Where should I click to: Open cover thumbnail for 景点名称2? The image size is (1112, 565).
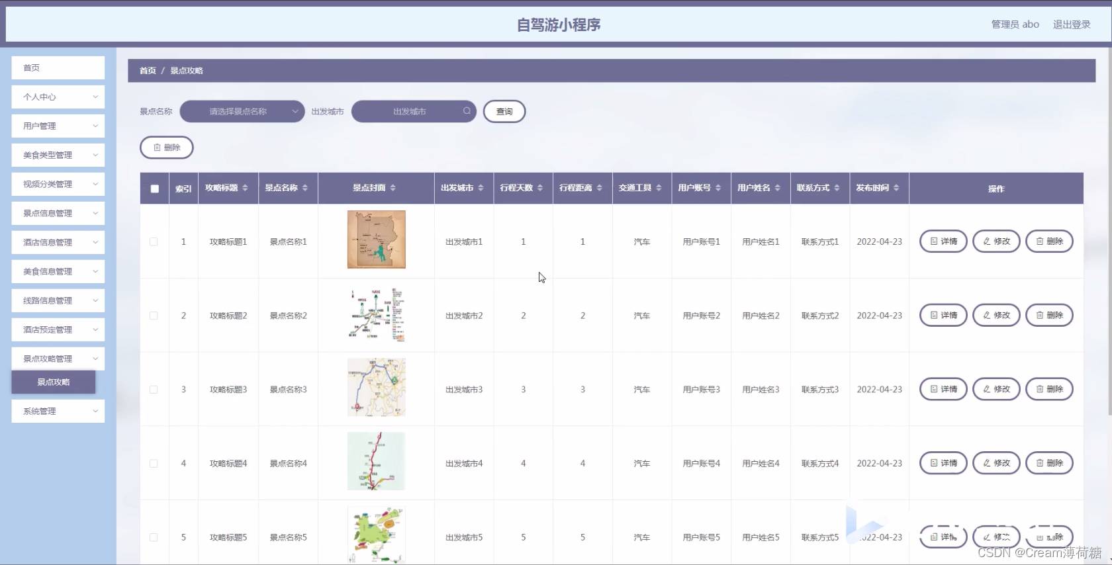pos(377,314)
